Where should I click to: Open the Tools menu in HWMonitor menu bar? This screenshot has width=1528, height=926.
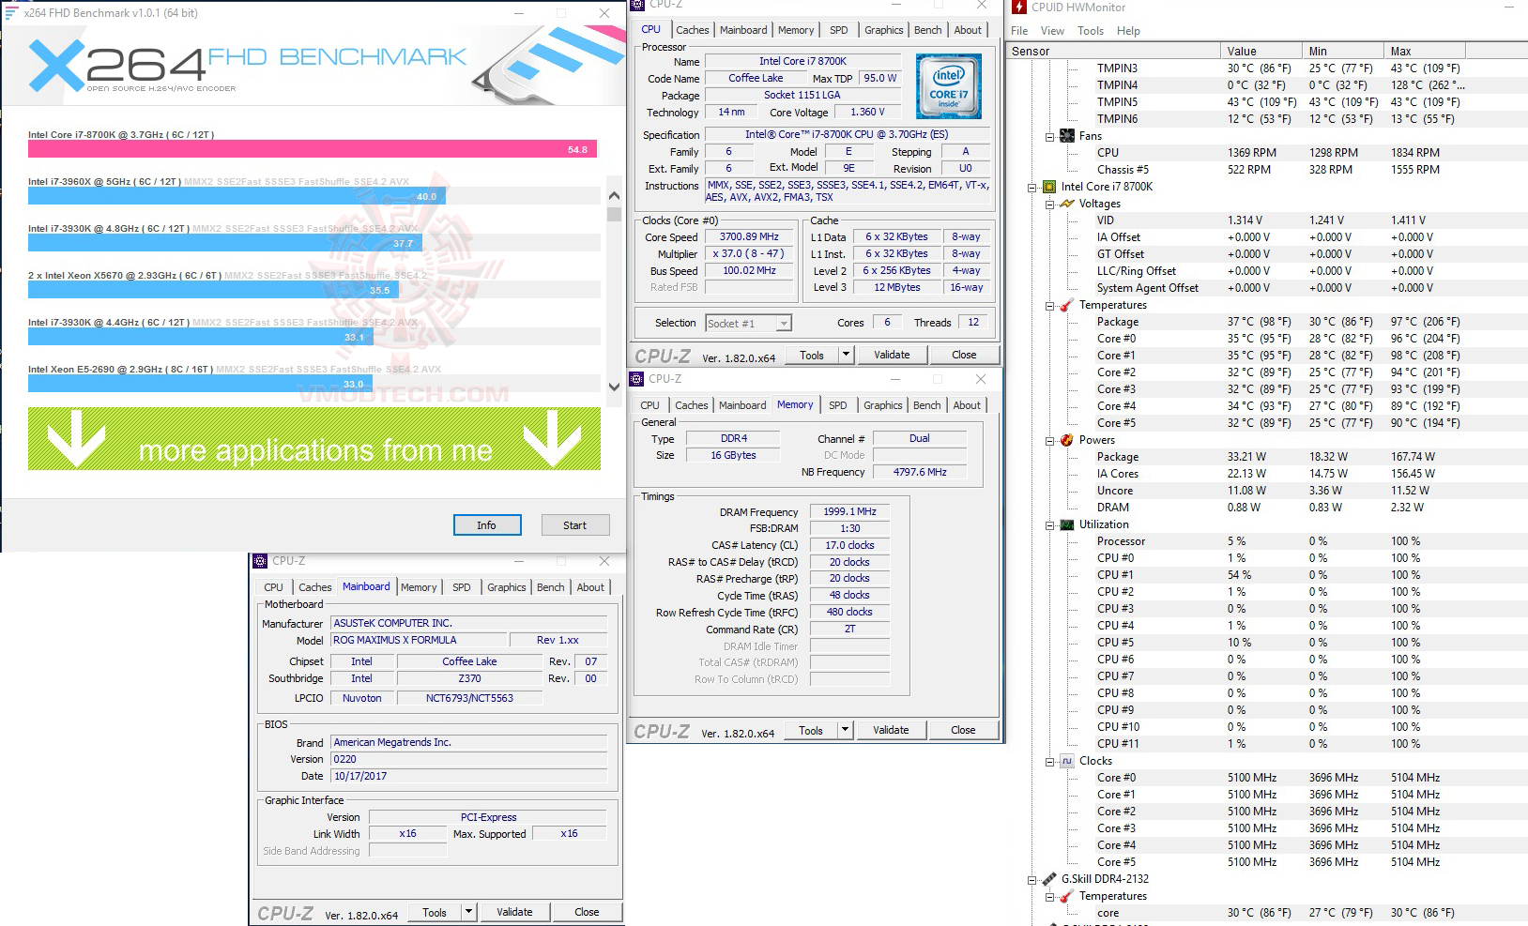tap(1091, 31)
